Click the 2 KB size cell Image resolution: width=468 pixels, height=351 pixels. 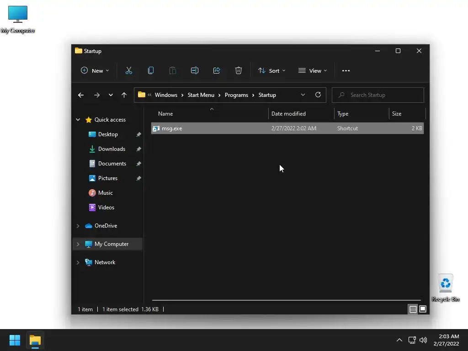tap(417, 128)
